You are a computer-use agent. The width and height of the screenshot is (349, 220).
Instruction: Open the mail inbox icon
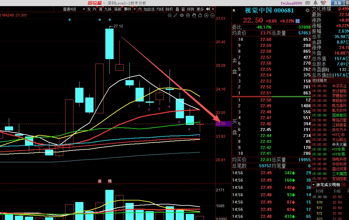308,3
